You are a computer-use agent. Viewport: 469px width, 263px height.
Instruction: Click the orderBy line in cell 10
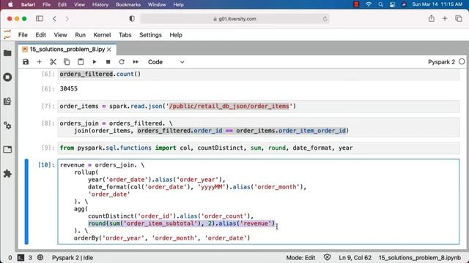(x=162, y=238)
